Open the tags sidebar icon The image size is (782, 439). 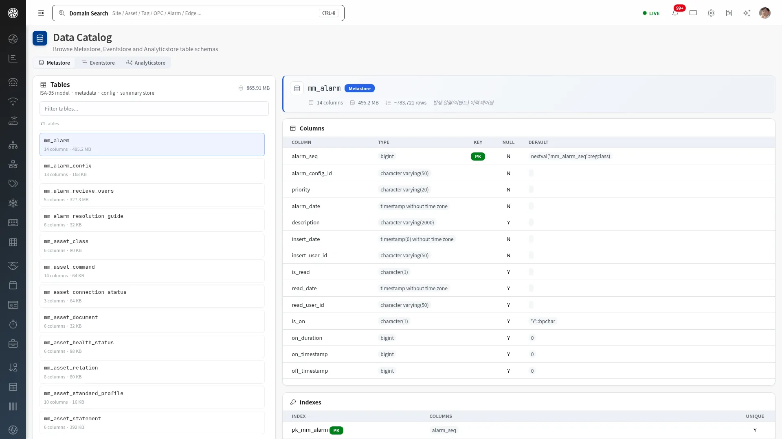coord(13,183)
